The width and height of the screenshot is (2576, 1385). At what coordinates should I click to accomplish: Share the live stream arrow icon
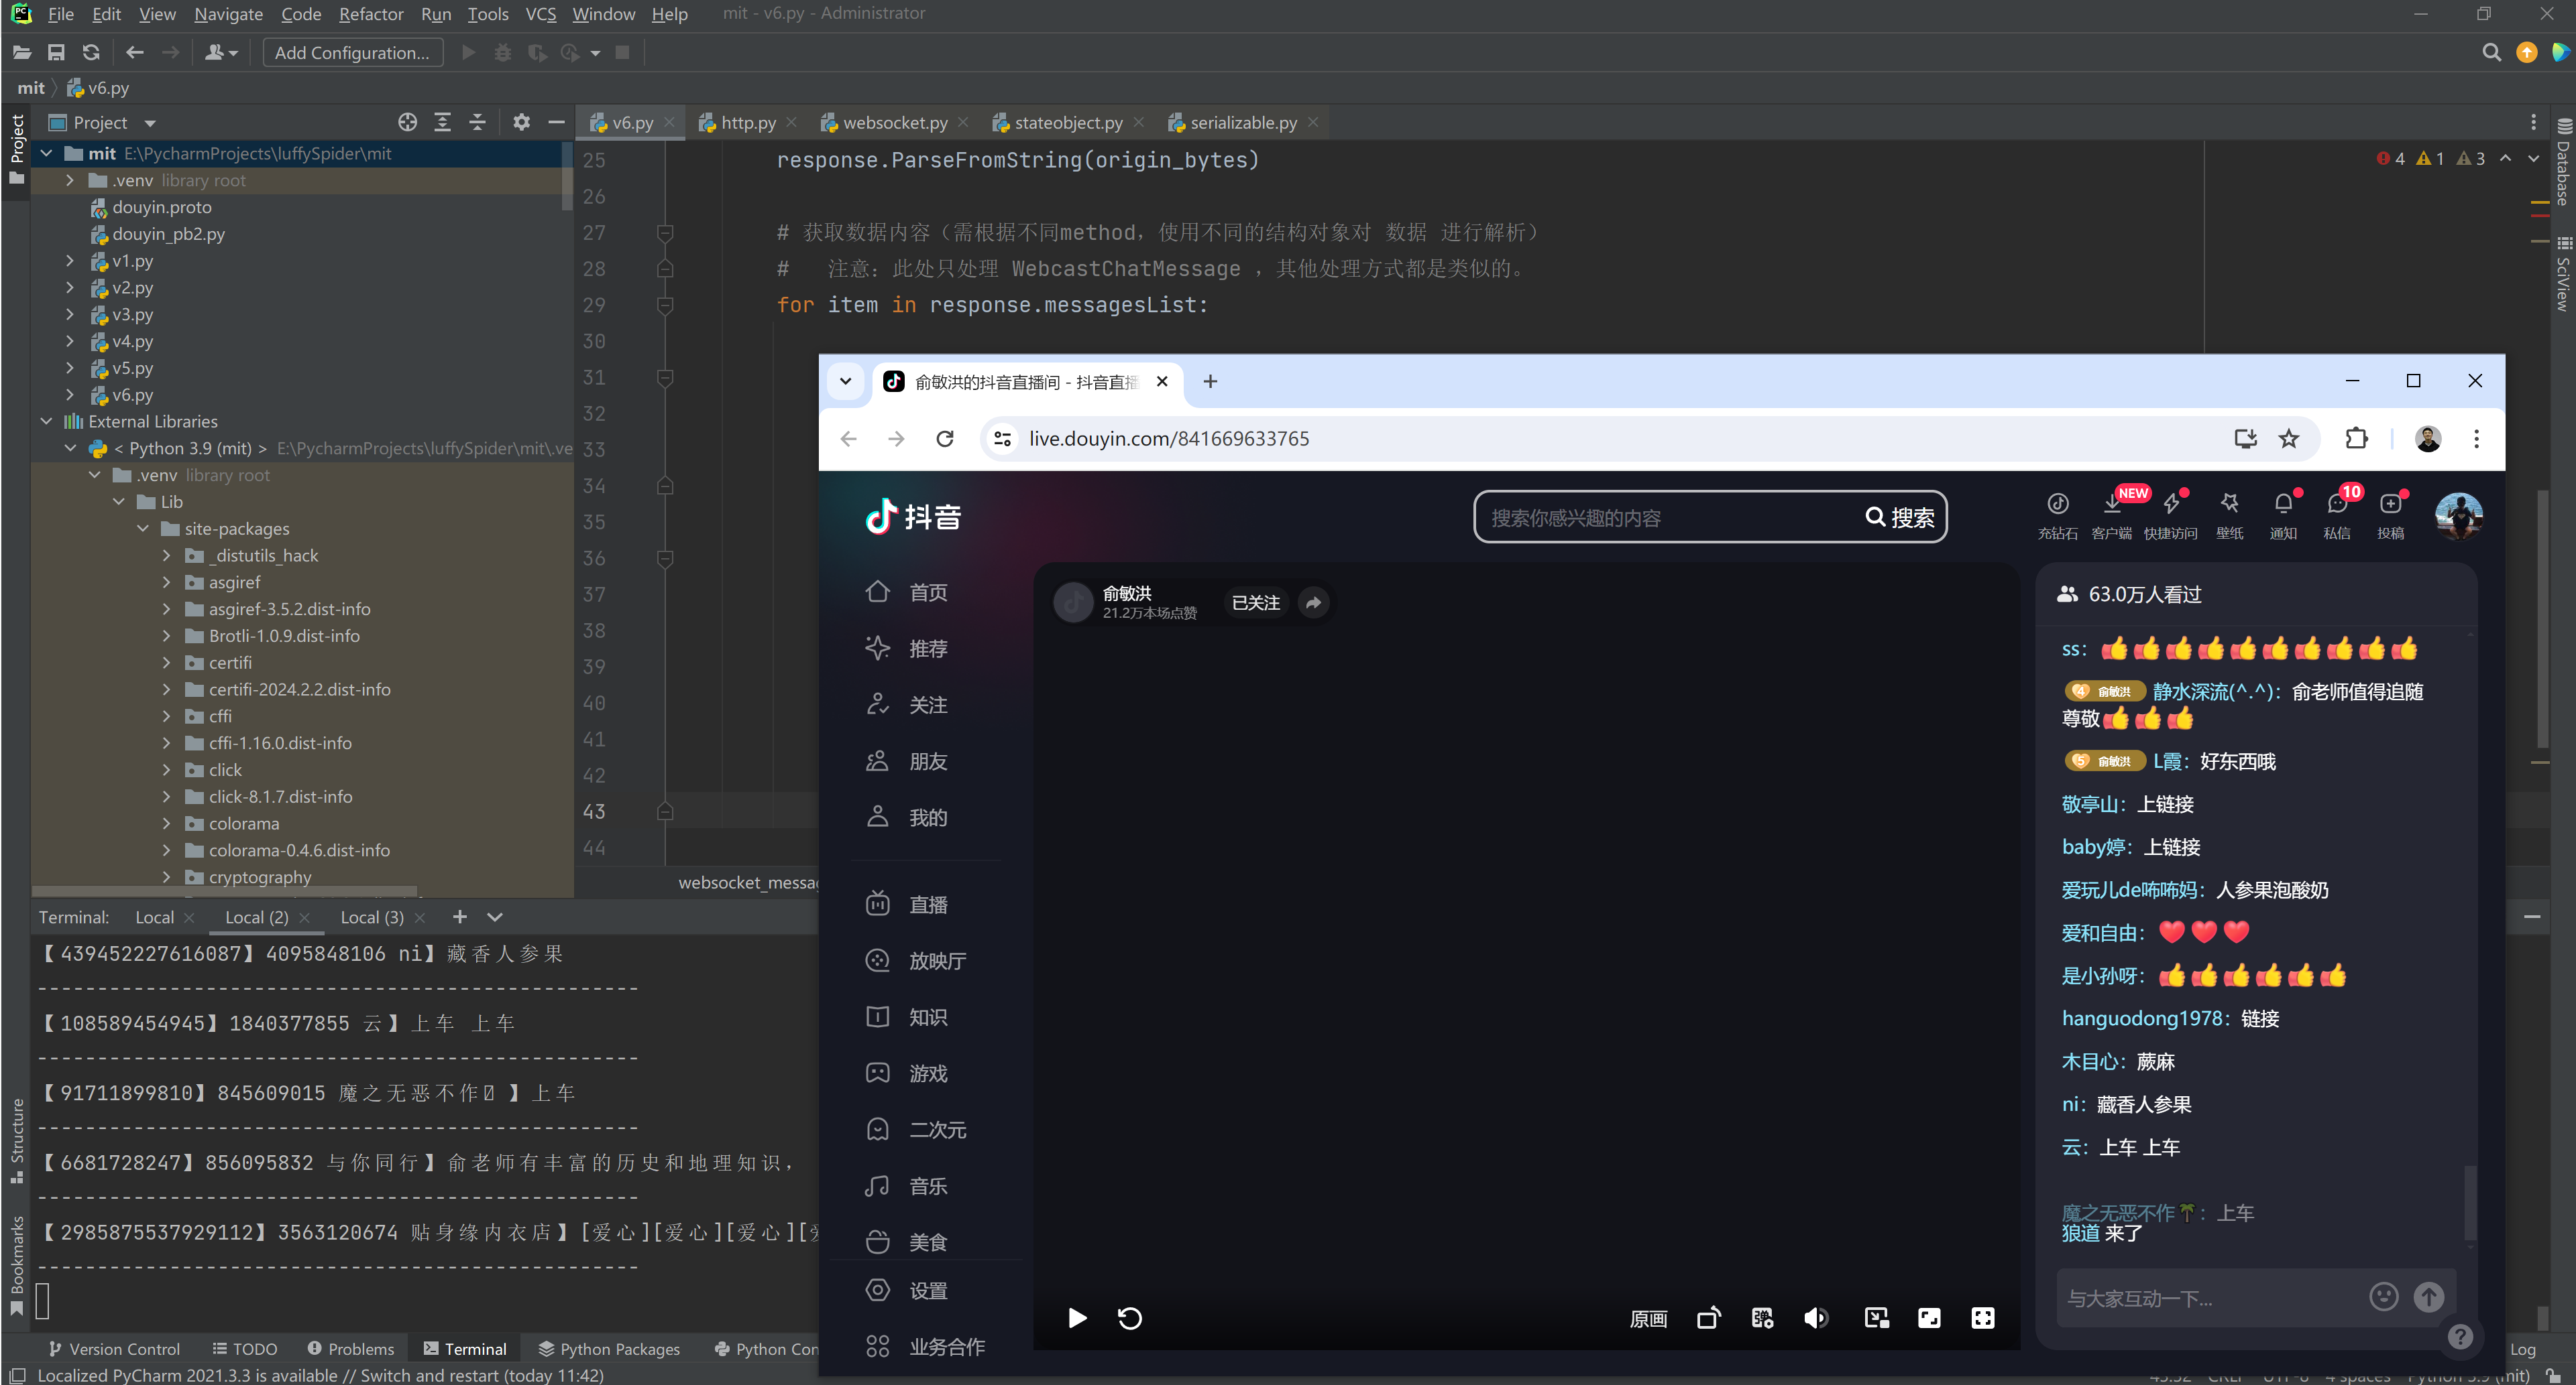[1313, 602]
